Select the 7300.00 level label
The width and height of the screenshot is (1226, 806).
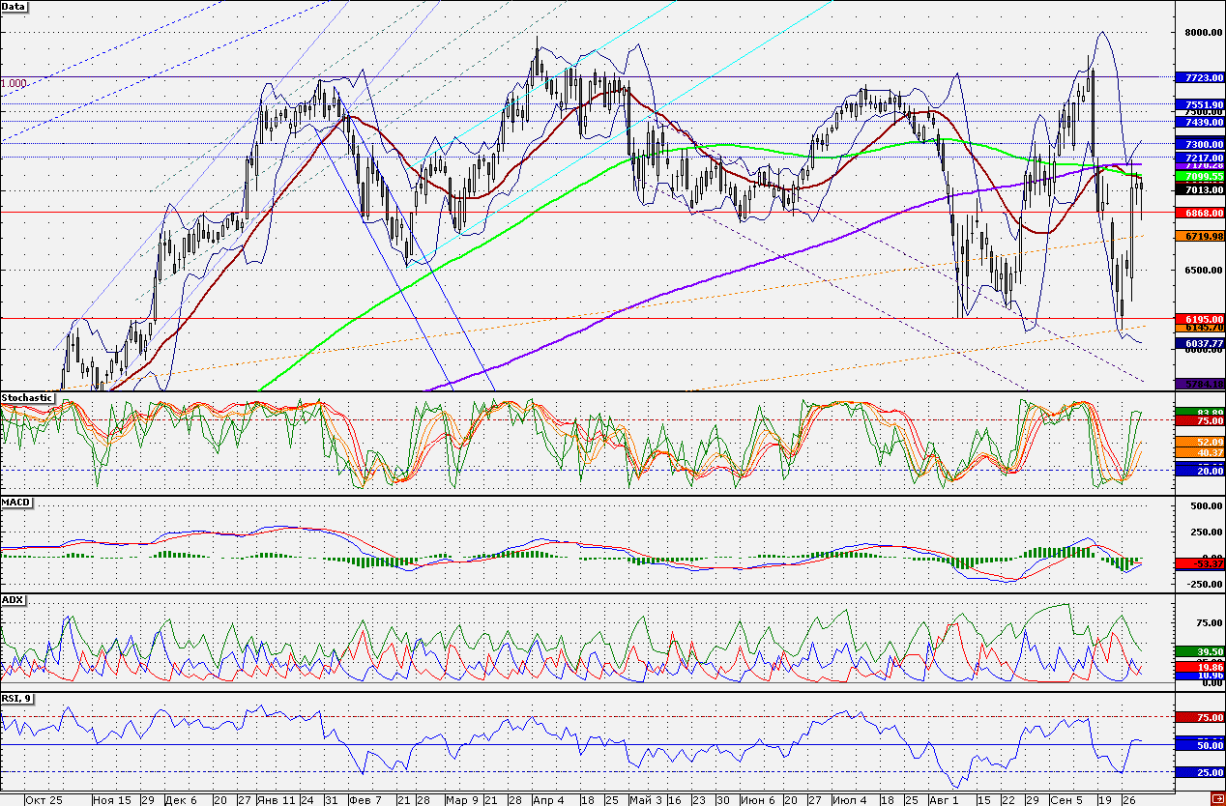1199,143
